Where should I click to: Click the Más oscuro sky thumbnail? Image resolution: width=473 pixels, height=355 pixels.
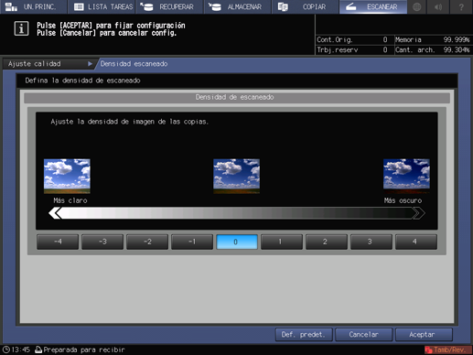[x=406, y=176]
